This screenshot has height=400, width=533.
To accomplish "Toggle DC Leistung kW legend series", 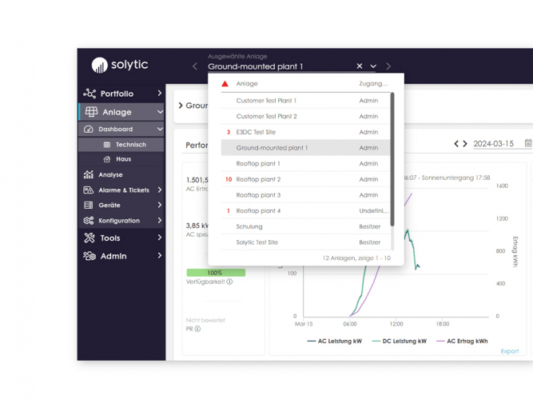I will (399, 341).
